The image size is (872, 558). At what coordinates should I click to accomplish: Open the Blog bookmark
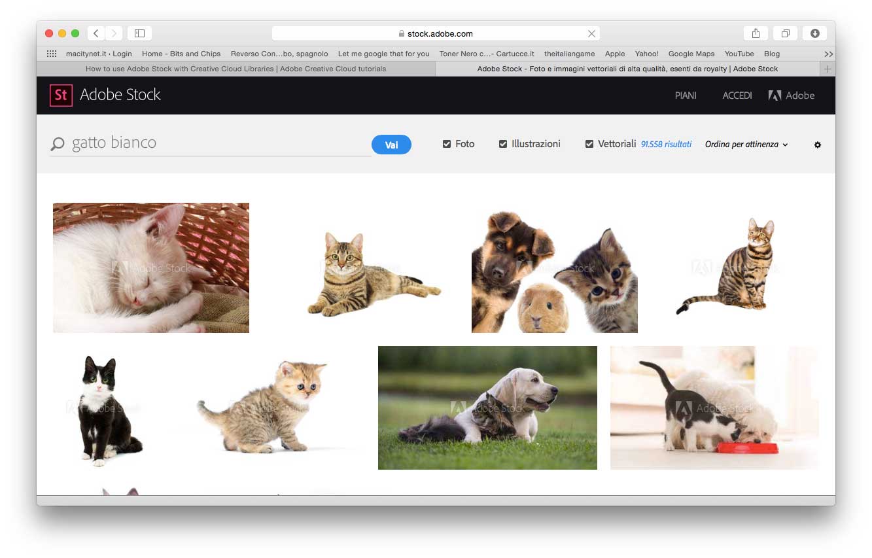[x=772, y=54]
